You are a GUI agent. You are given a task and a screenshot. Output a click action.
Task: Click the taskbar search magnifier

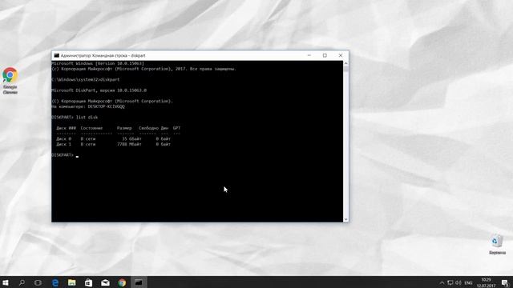click(x=22, y=282)
